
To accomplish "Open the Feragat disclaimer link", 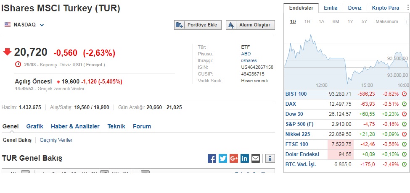I will [94, 65].
